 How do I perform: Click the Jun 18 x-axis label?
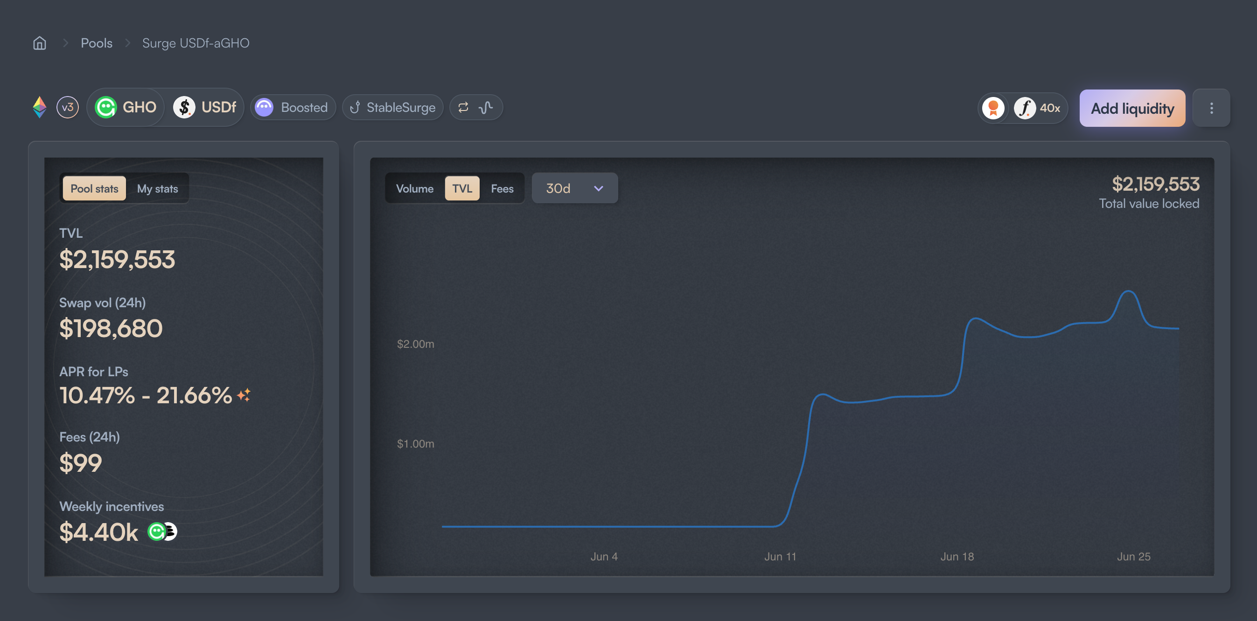click(957, 556)
